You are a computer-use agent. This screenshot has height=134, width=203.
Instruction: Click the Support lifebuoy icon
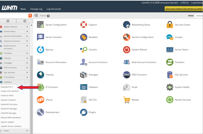[83, 25]
